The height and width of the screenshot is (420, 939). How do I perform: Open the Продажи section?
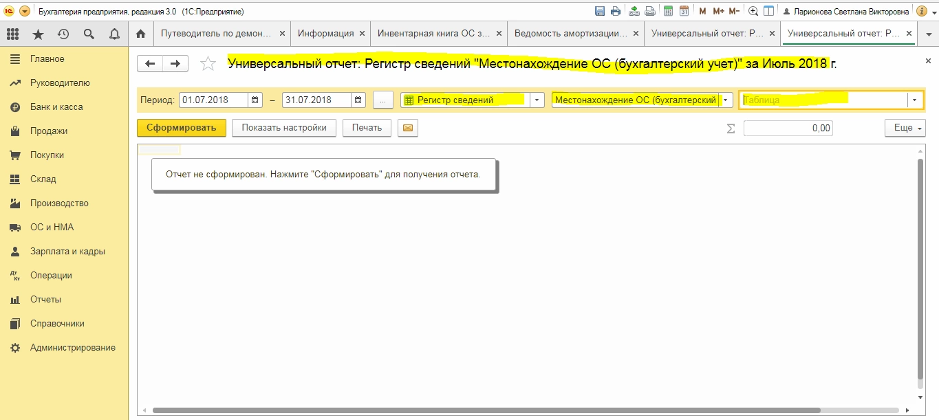(x=64, y=131)
